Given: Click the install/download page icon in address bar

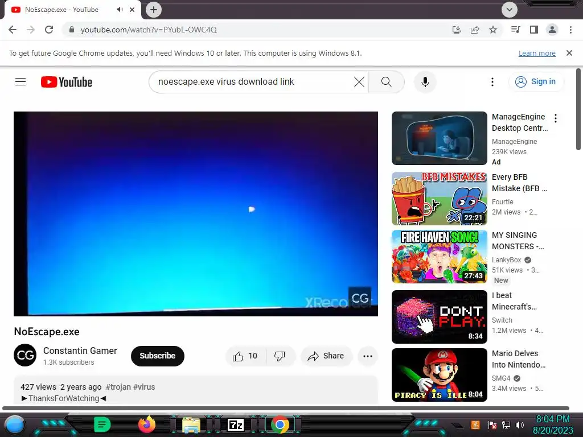Looking at the screenshot, I should (457, 30).
